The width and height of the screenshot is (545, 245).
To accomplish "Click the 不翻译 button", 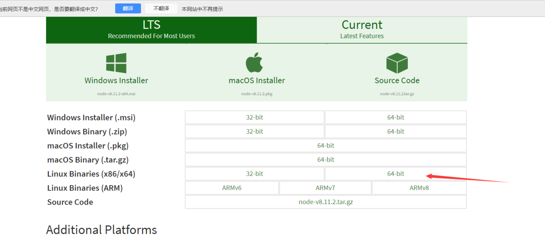I will tap(161, 8).
